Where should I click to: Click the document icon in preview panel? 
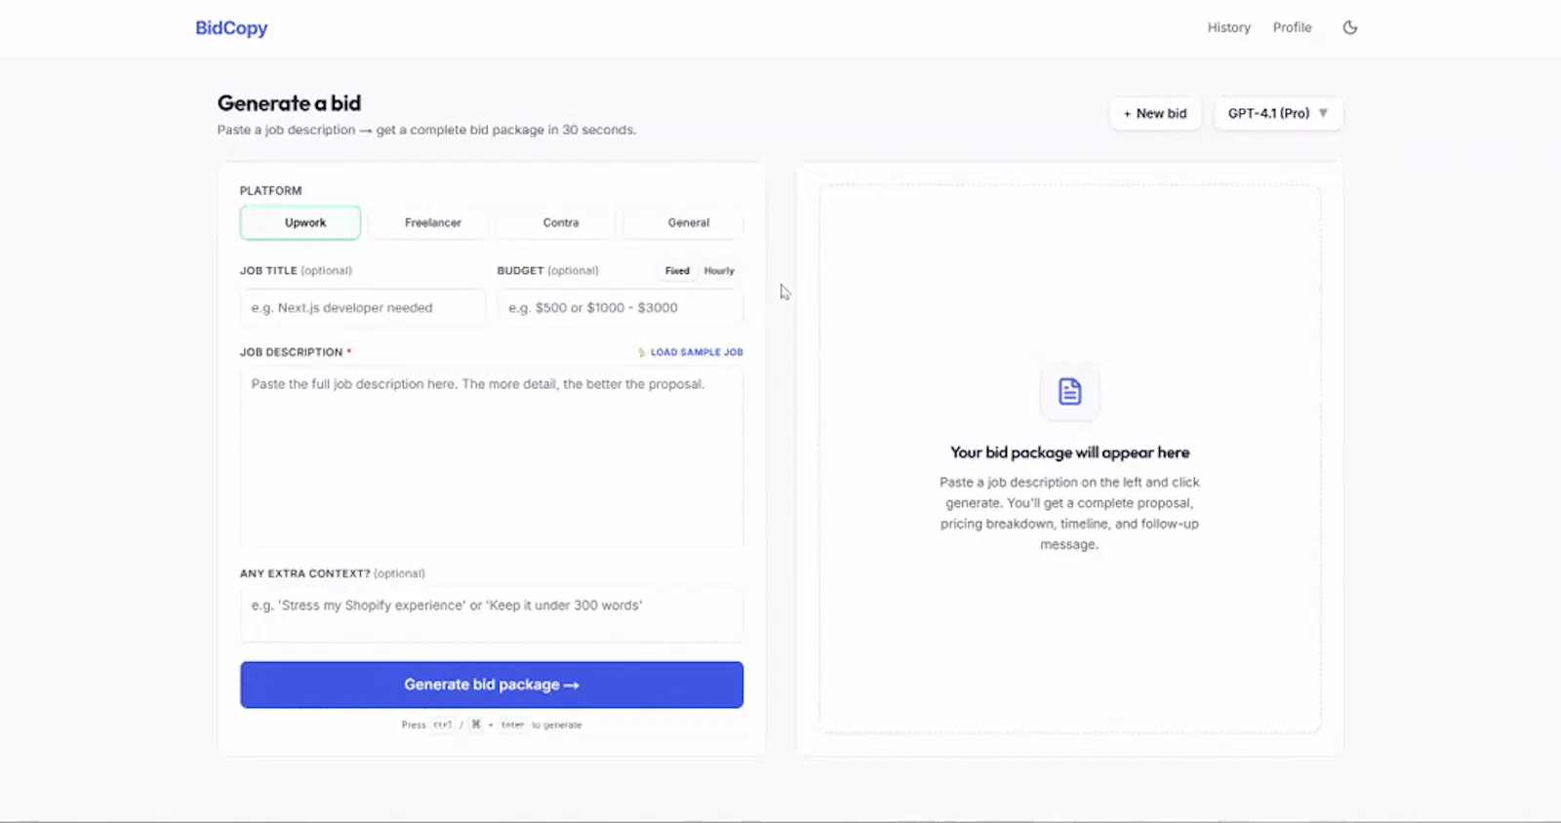tap(1070, 391)
